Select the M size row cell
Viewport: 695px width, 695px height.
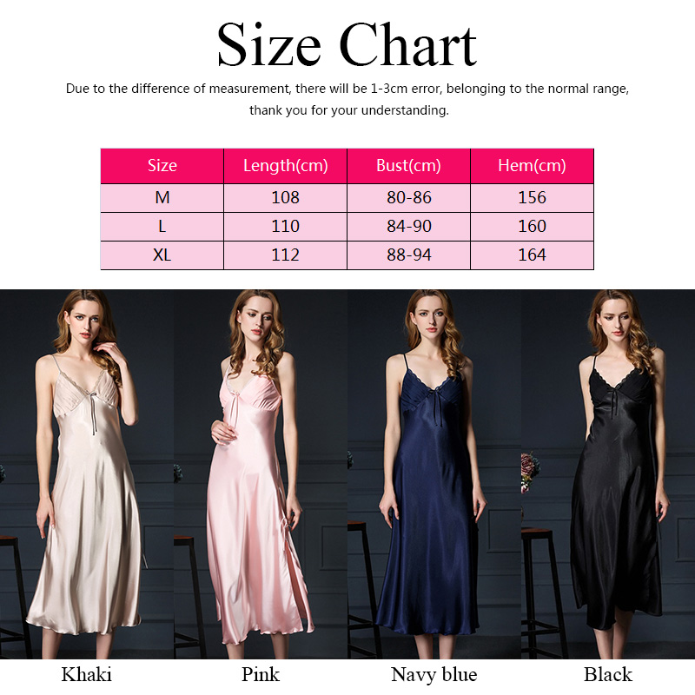coord(162,198)
